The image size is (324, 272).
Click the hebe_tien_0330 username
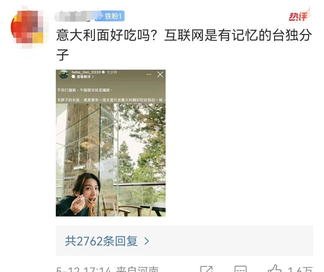[86, 72]
